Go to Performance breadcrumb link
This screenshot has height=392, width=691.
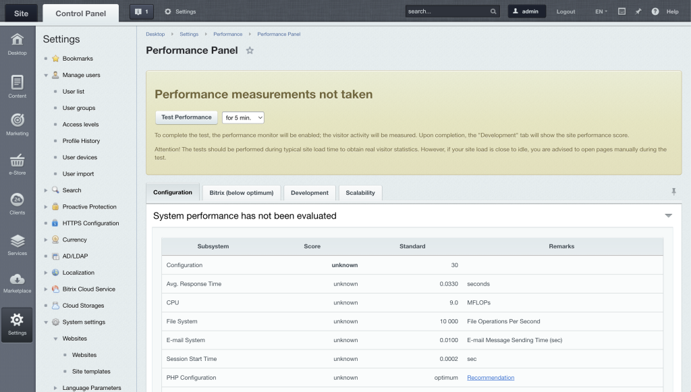[x=228, y=34]
